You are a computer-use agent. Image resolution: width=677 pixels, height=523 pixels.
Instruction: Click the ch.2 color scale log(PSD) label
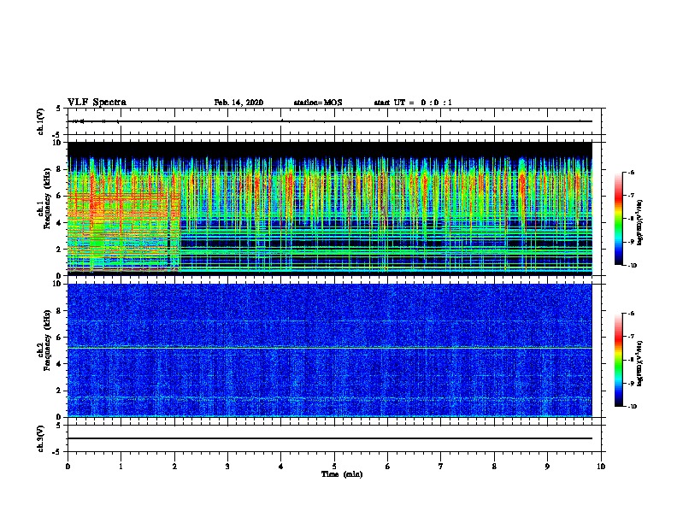click(x=641, y=363)
